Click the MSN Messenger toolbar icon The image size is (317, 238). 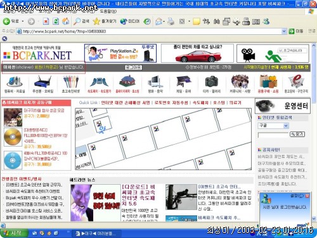pos(266,22)
